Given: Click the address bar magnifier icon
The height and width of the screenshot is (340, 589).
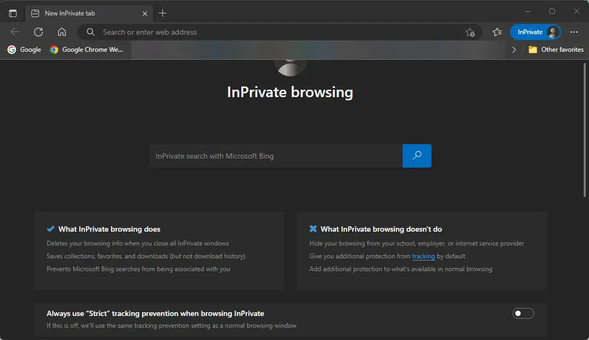Looking at the screenshot, I should [91, 32].
